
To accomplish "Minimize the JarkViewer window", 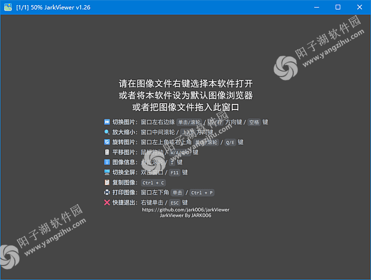I will pyautogui.click(x=317, y=7).
